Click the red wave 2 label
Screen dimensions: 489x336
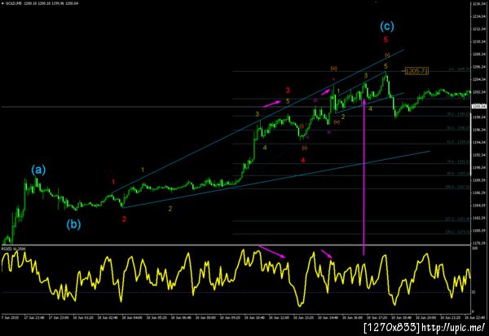(124, 219)
